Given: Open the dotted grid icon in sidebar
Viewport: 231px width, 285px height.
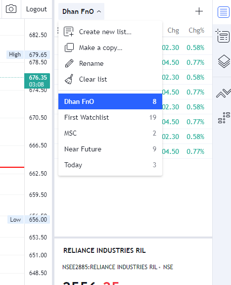Looking at the screenshot, I should [224, 118].
